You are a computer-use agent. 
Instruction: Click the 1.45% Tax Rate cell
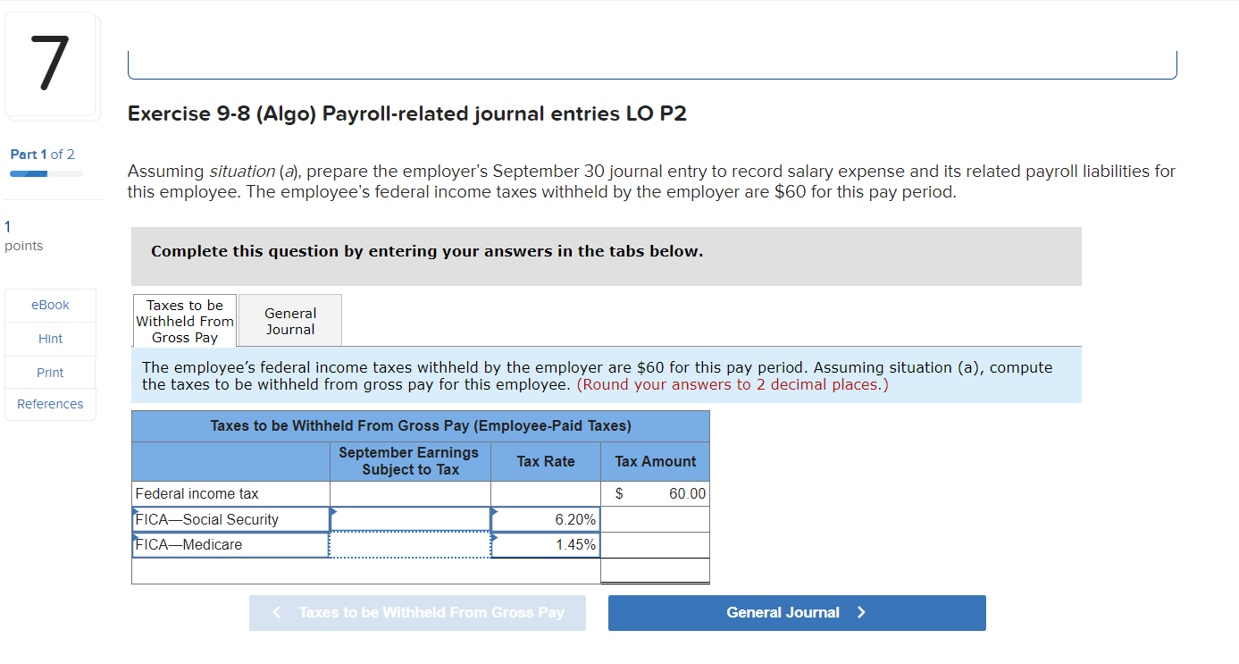(x=545, y=544)
